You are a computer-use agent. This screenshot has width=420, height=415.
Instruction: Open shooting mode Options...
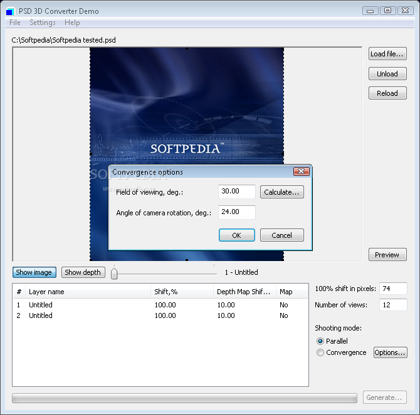click(391, 352)
